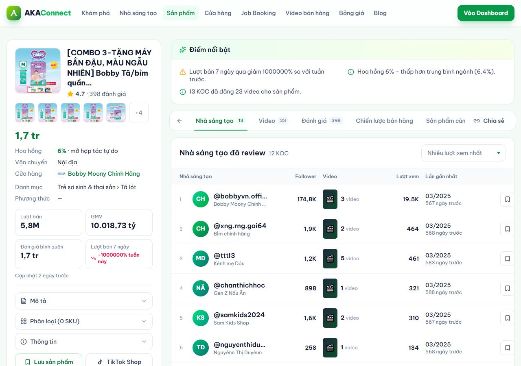Screen dimensions: 521x366
Task: Select the Nhà sáng tạo tab
Action: (x=221, y=121)
